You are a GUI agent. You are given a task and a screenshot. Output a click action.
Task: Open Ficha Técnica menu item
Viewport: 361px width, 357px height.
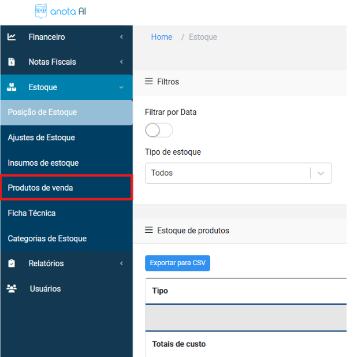(x=66, y=213)
